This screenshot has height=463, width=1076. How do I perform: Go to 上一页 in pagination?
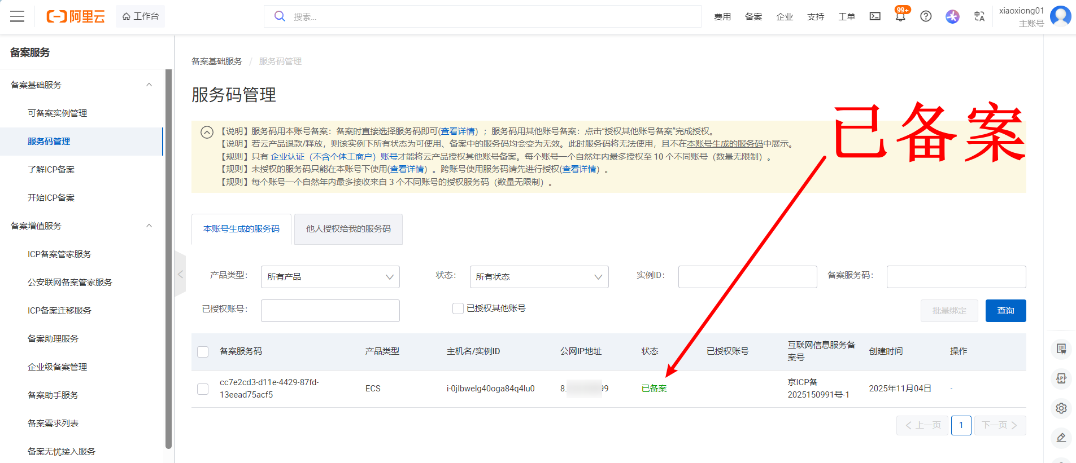coord(922,425)
